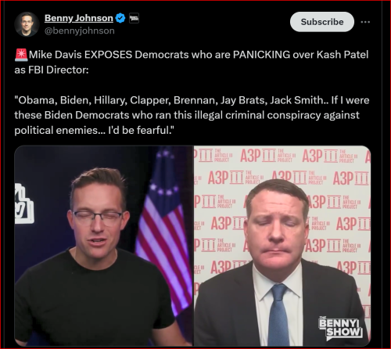This screenshot has width=391, height=349.
Task: Open the Benny Johnson display name link
Action: (79, 18)
